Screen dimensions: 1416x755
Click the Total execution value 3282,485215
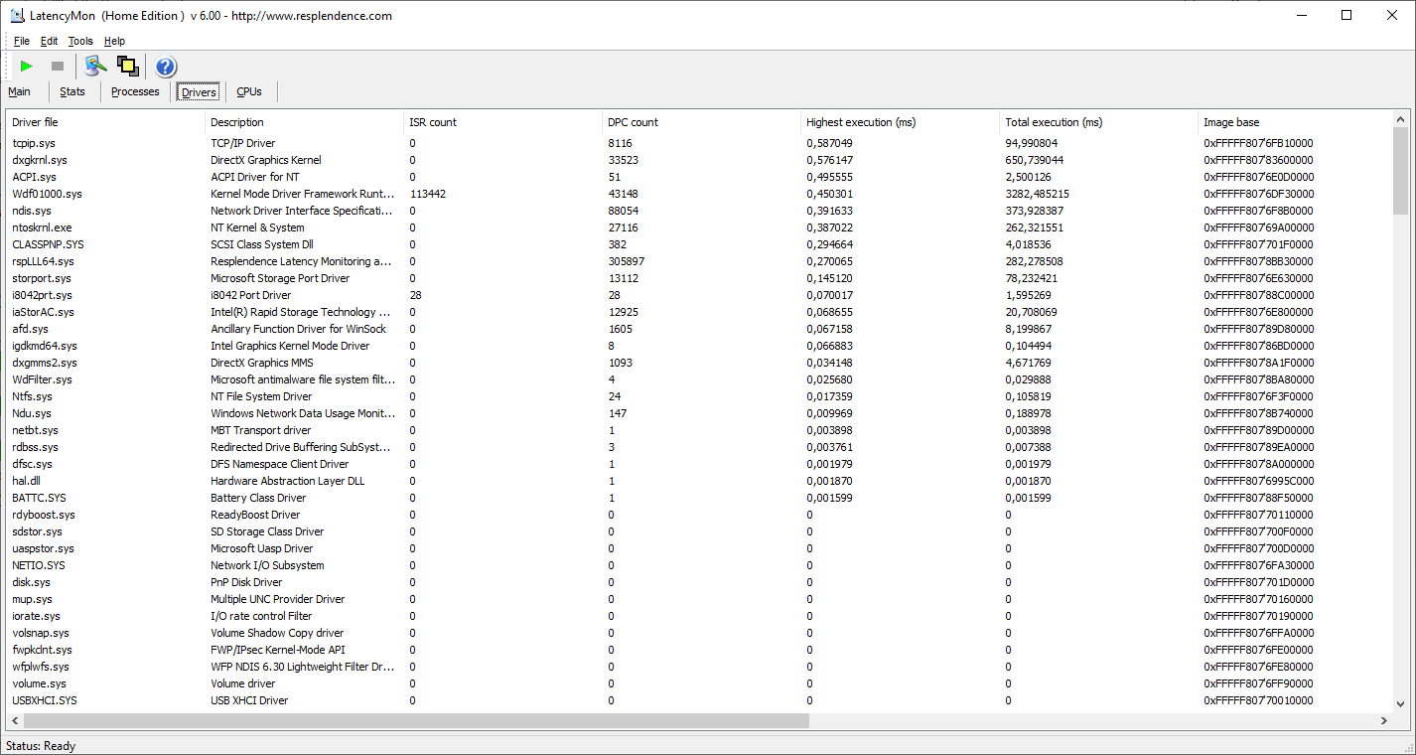click(x=1037, y=194)
